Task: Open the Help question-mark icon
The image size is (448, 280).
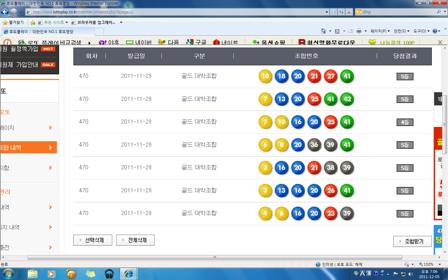Action: (435, 31)
